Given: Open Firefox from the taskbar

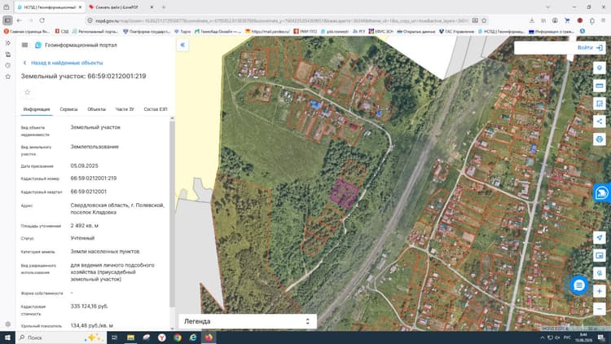Looking at the screenshot, I should pos(209,337).
